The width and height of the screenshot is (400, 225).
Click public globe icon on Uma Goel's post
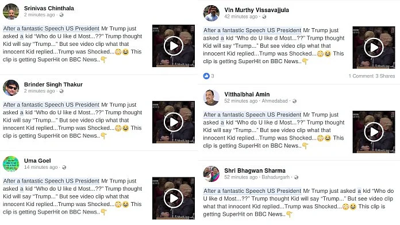point(64,168)
